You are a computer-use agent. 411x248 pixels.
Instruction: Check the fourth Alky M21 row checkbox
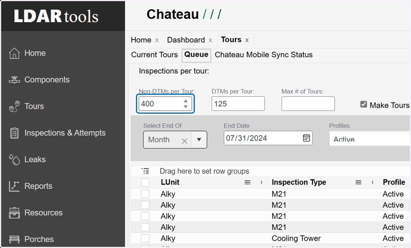[x=145, y=227]
